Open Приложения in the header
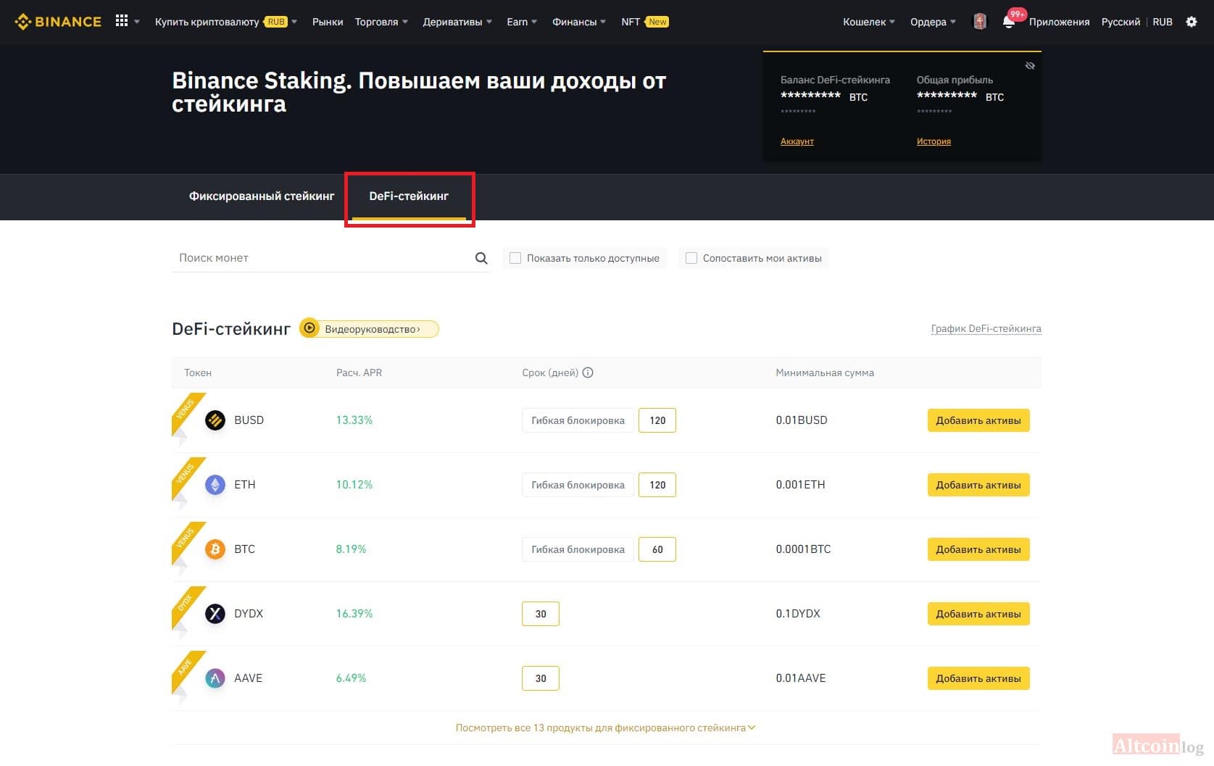The width and height of the screenshot is (1214, 766). pos(1059,22)
